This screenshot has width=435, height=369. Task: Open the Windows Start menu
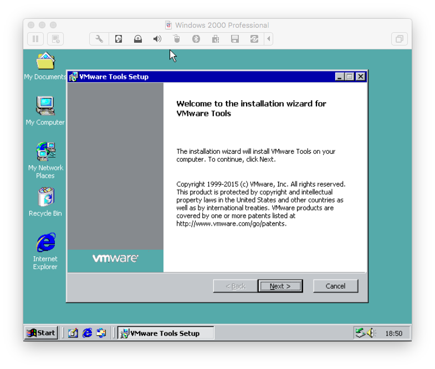41,333
